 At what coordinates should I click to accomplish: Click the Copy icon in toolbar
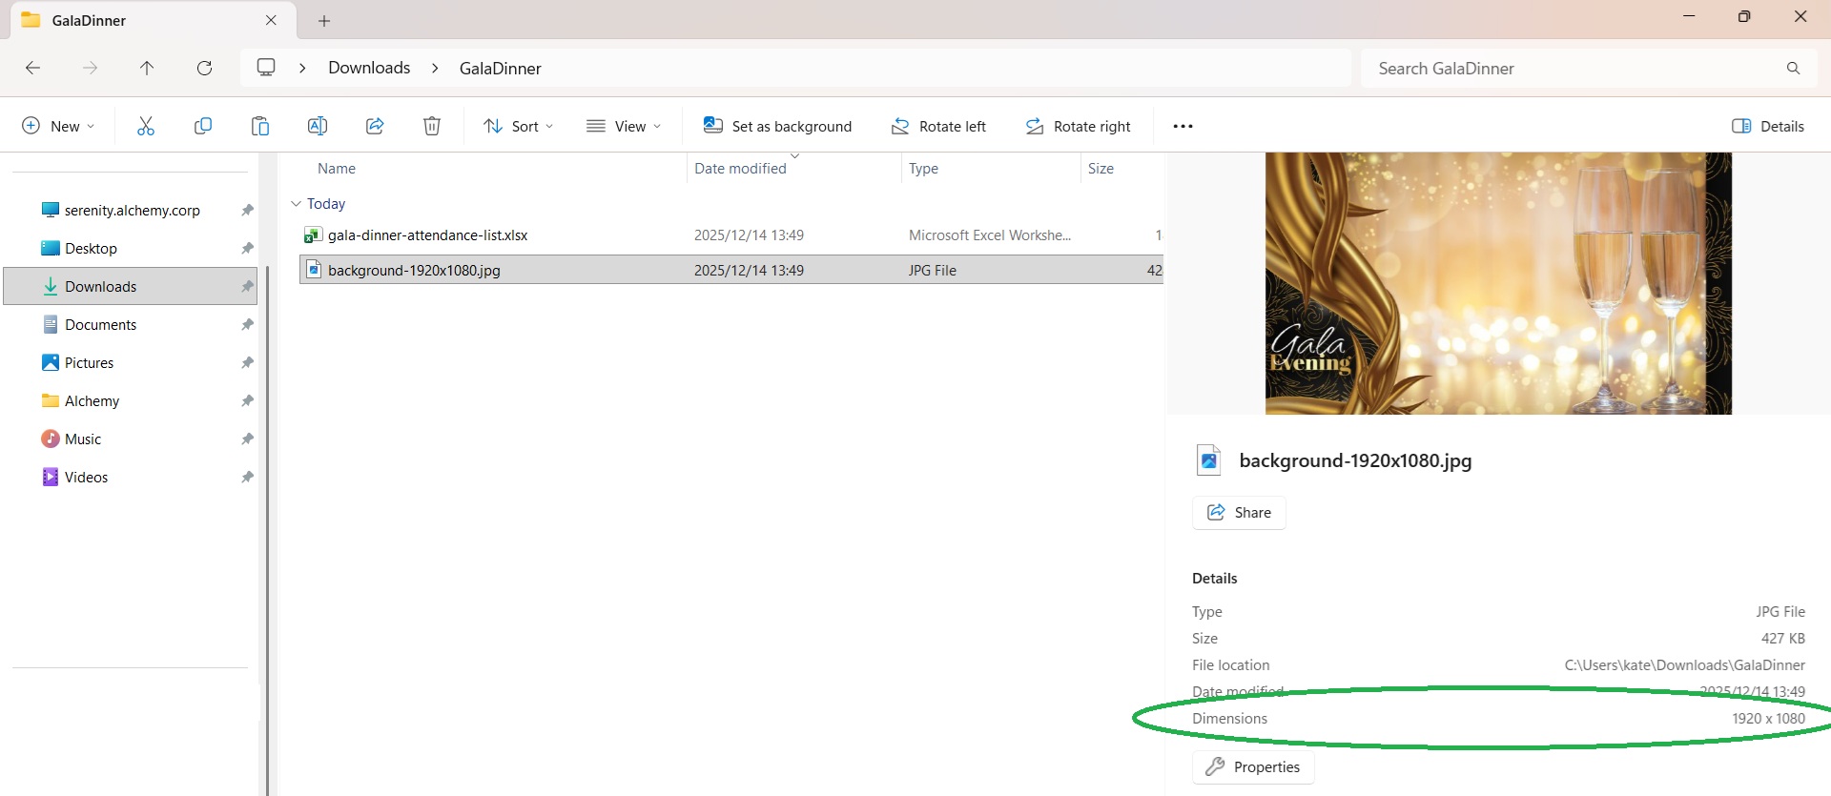tap(203, 126)
